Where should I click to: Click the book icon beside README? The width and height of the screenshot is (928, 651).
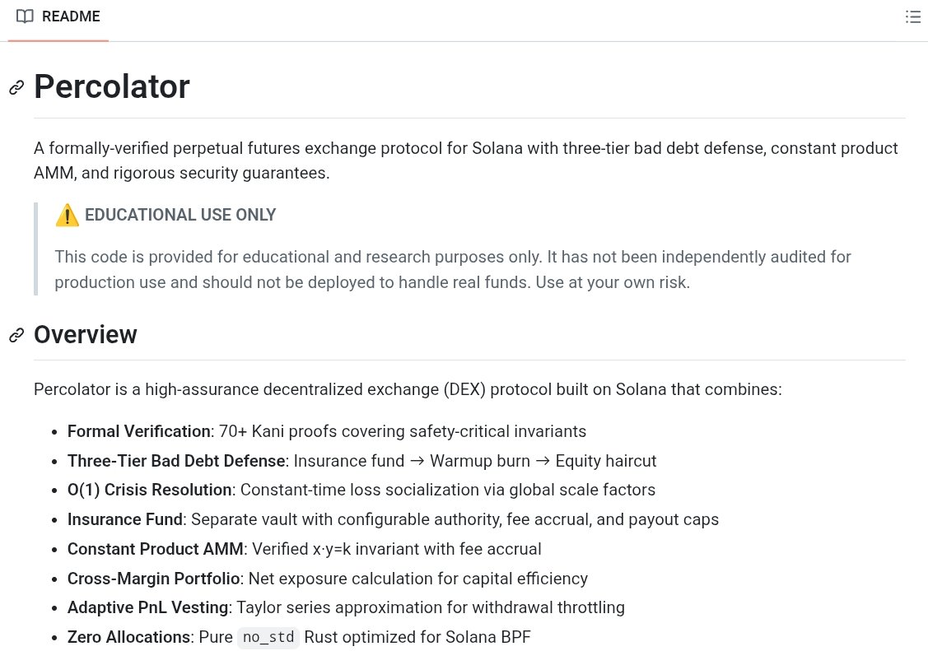25,16
